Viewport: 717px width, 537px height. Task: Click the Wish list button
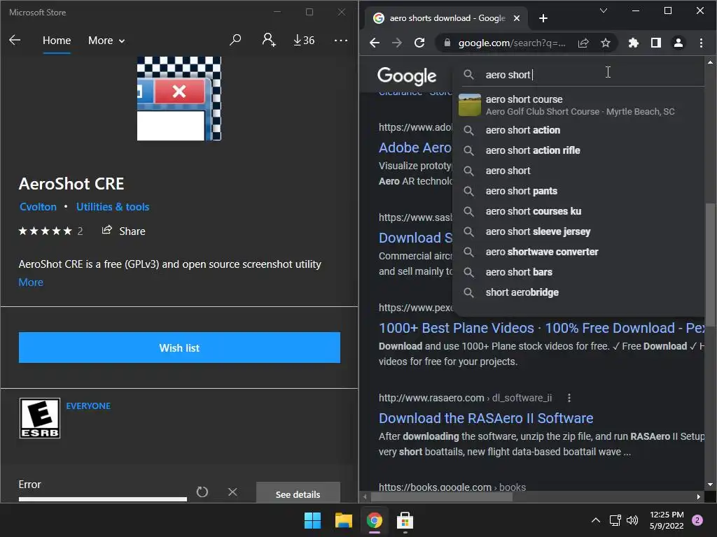coord(179,348)
